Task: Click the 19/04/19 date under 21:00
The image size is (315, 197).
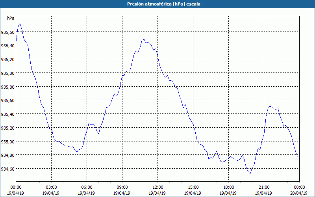Action: click(263, 193)
